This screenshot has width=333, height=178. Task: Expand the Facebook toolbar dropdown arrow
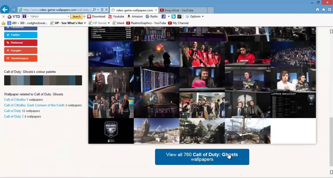[x=169, y=16]
